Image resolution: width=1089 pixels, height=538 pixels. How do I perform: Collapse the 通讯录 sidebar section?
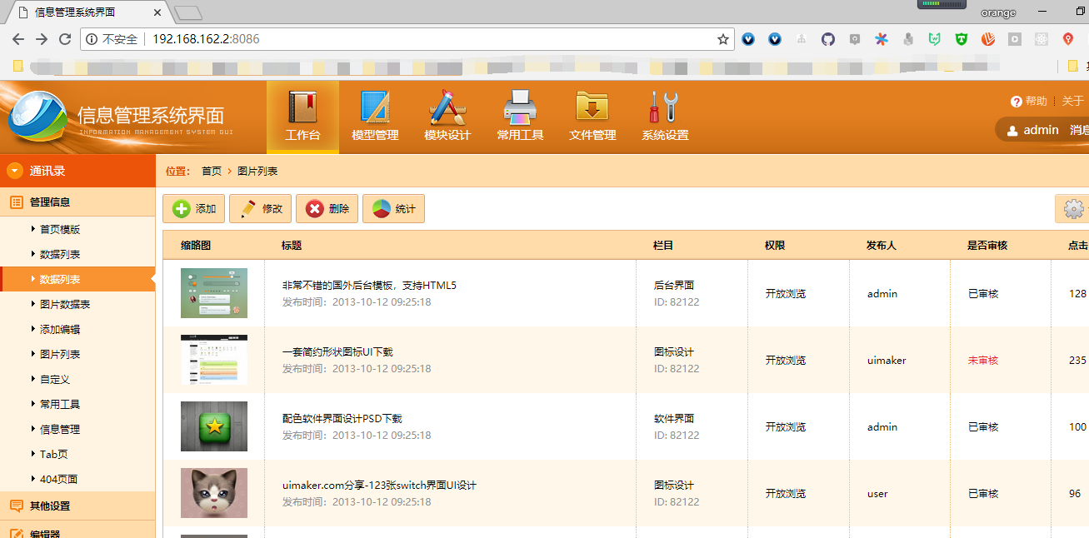pyautogui.click(x=77, y=171)
